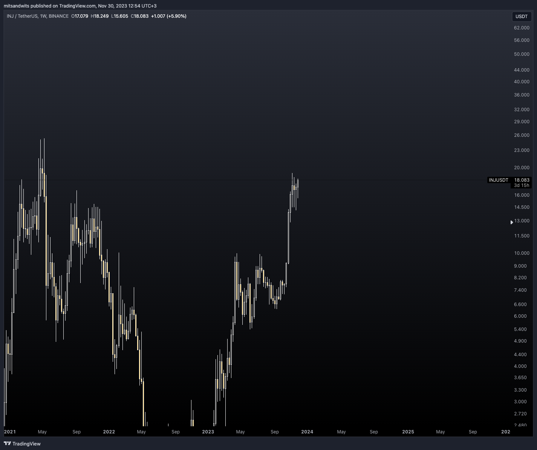Viewport: 537px width, 450px height.
Task: Click the 62.000 price axis label
Action: click(x=522, y=28)
